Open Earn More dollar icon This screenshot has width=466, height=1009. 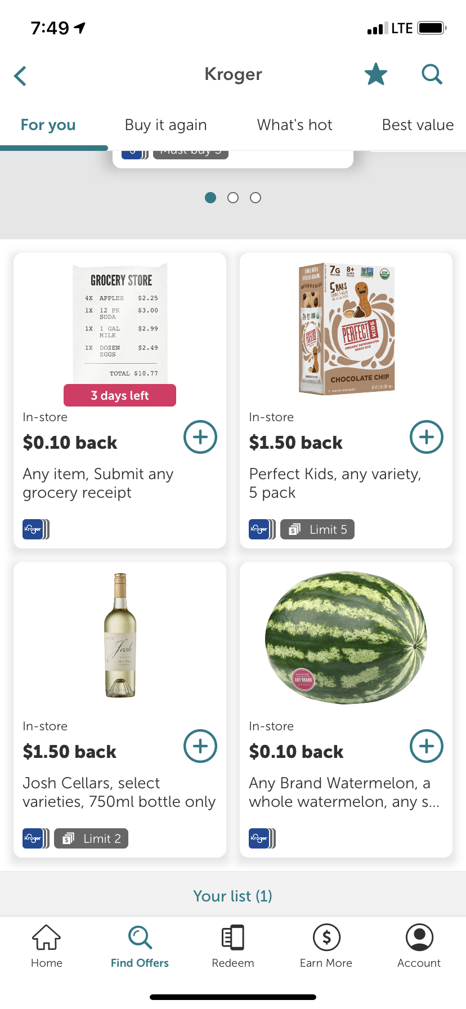pyautogui.click(x=326, y=945)
